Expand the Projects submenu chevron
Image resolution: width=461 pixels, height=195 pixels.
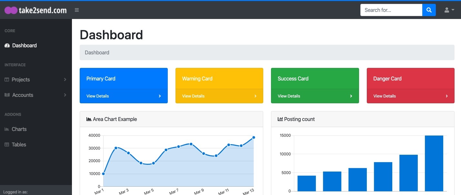click(x=65, y=79)
